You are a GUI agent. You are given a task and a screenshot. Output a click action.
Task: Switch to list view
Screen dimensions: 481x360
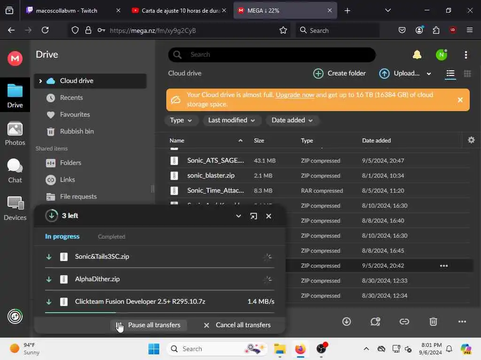pyautogui.click(x=450, y=74)
